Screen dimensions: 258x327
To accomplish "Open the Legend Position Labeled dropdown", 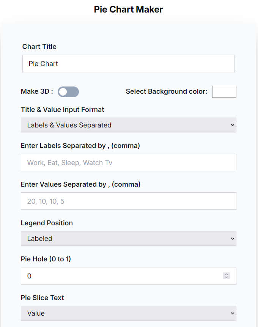I will 129,238.
